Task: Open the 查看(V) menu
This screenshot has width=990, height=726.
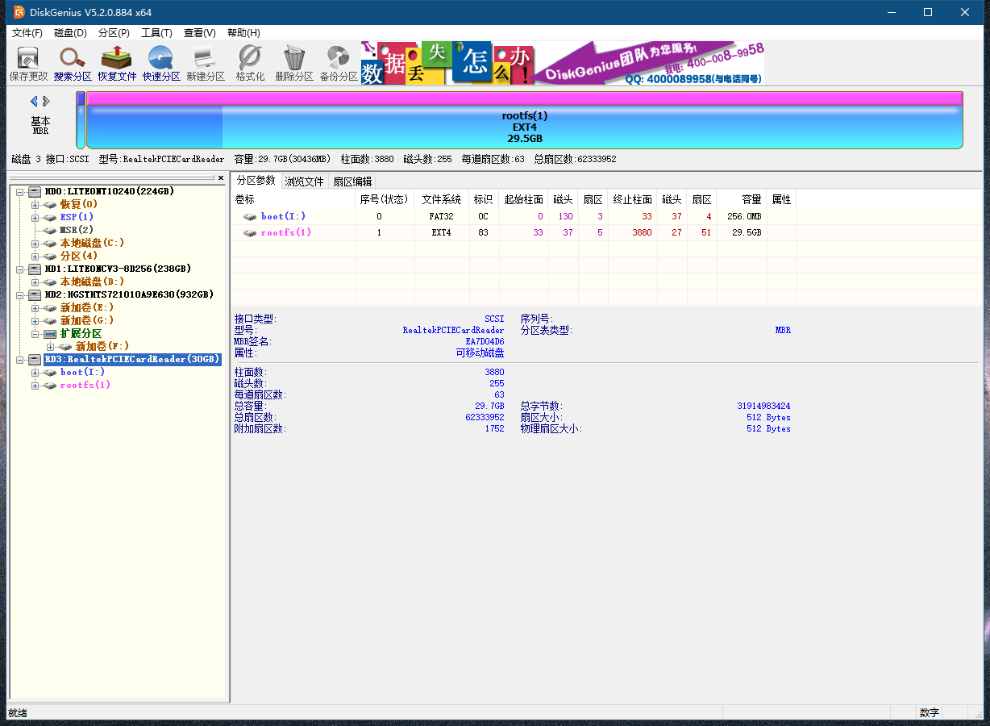Action: (x=200, y=33)
